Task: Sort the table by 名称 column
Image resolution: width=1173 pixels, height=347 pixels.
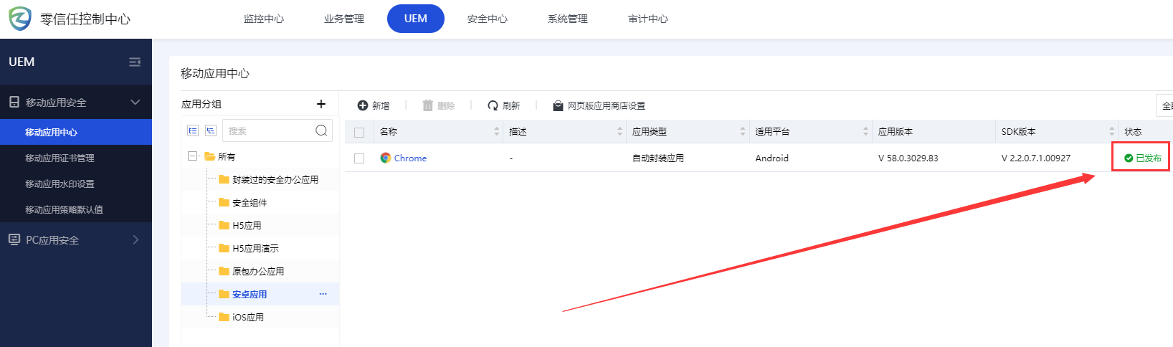Action: (496, 132)
